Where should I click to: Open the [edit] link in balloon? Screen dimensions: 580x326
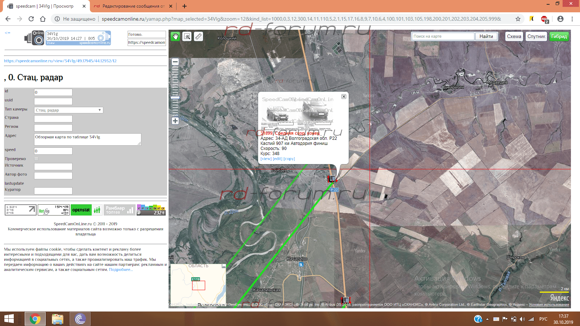click(x=277, y=159)
